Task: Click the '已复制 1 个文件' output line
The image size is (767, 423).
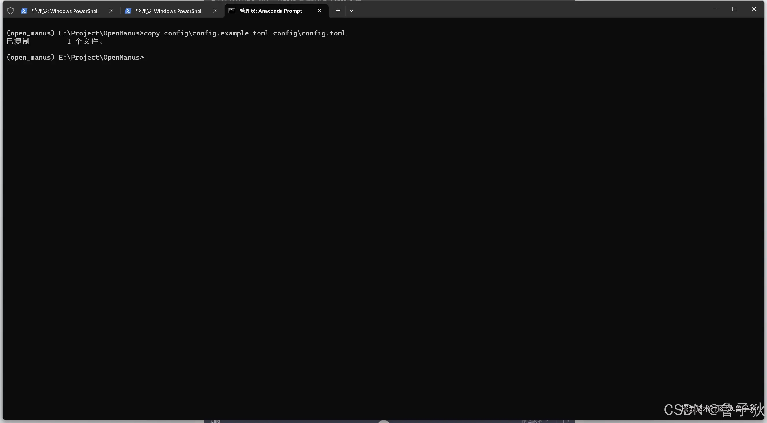Action: 55,41
